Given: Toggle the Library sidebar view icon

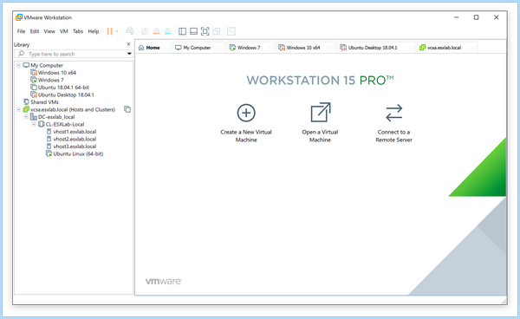Looking at the screenshot, I should pyautogui.click(x=182, y=31).
